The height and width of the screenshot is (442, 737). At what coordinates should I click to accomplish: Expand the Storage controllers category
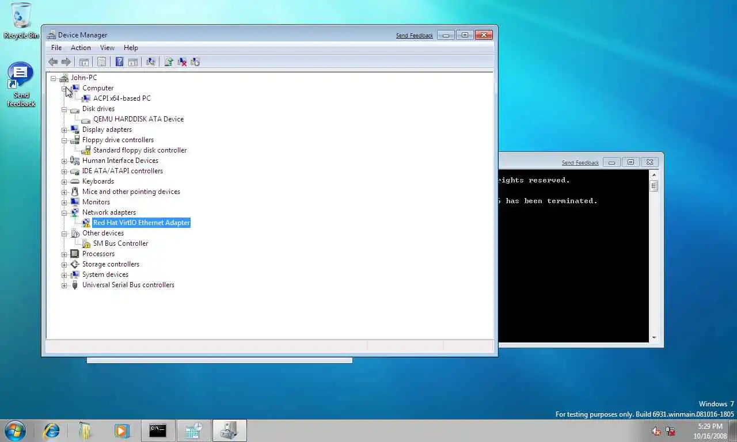(64, 265)
